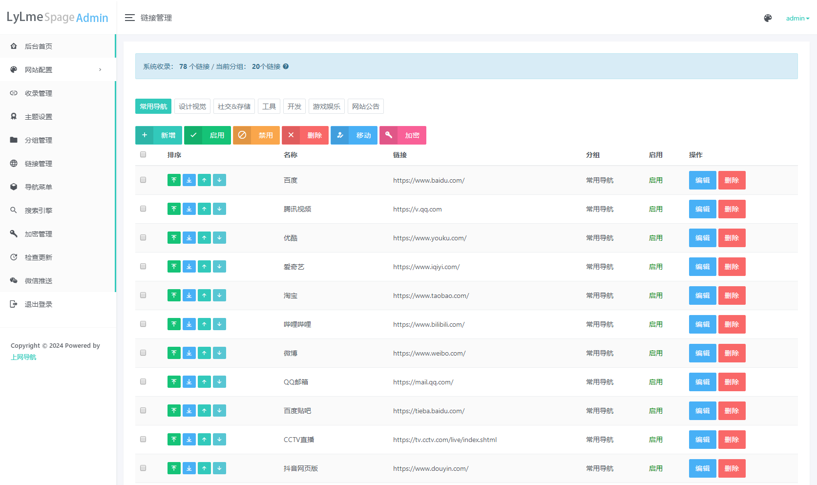Switch to the 游戏娱乐 group tab

(326, 106)
